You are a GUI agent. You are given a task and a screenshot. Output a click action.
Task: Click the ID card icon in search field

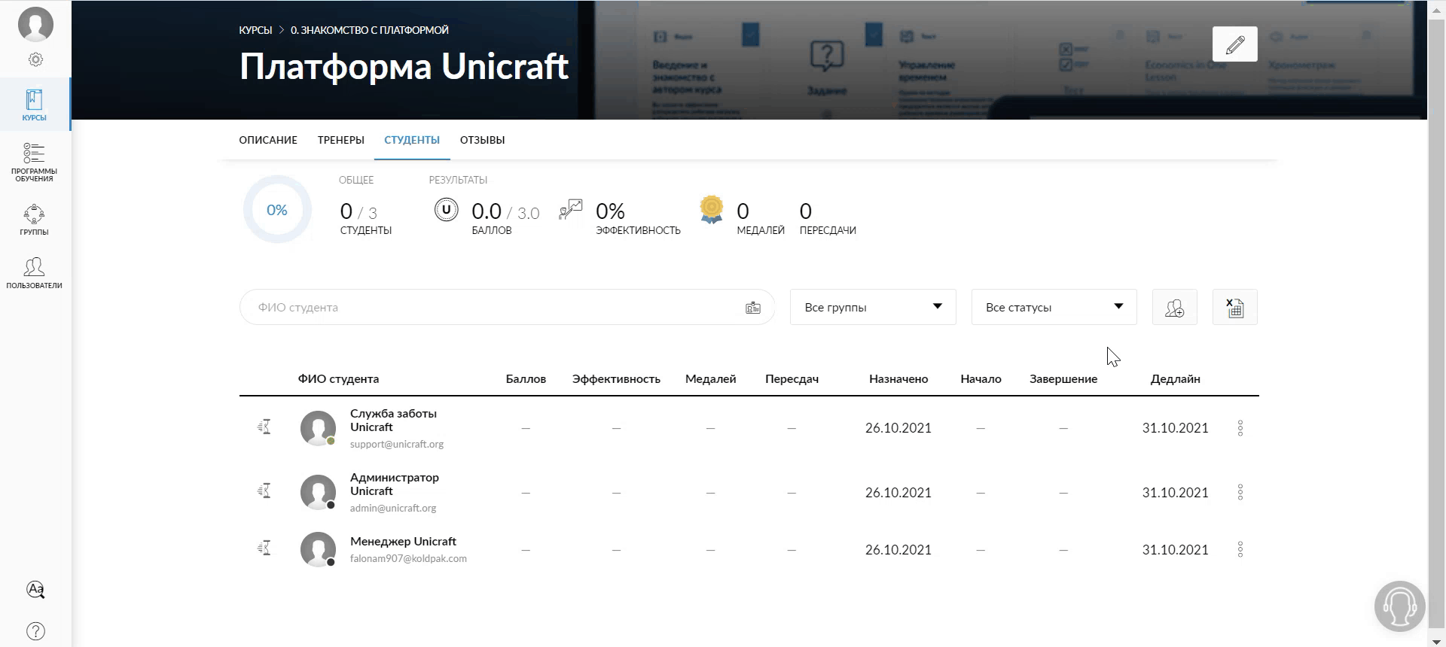click(753, 307)
